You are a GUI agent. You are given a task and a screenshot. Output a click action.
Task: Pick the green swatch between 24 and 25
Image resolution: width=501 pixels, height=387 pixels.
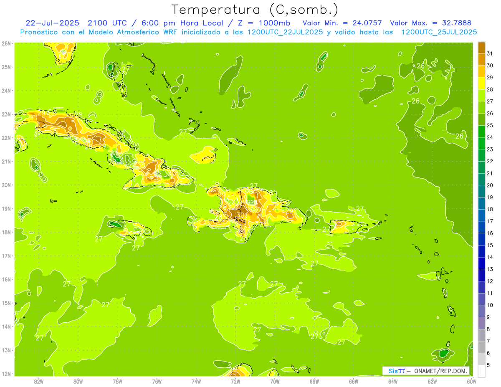click(x=481, y=131)
